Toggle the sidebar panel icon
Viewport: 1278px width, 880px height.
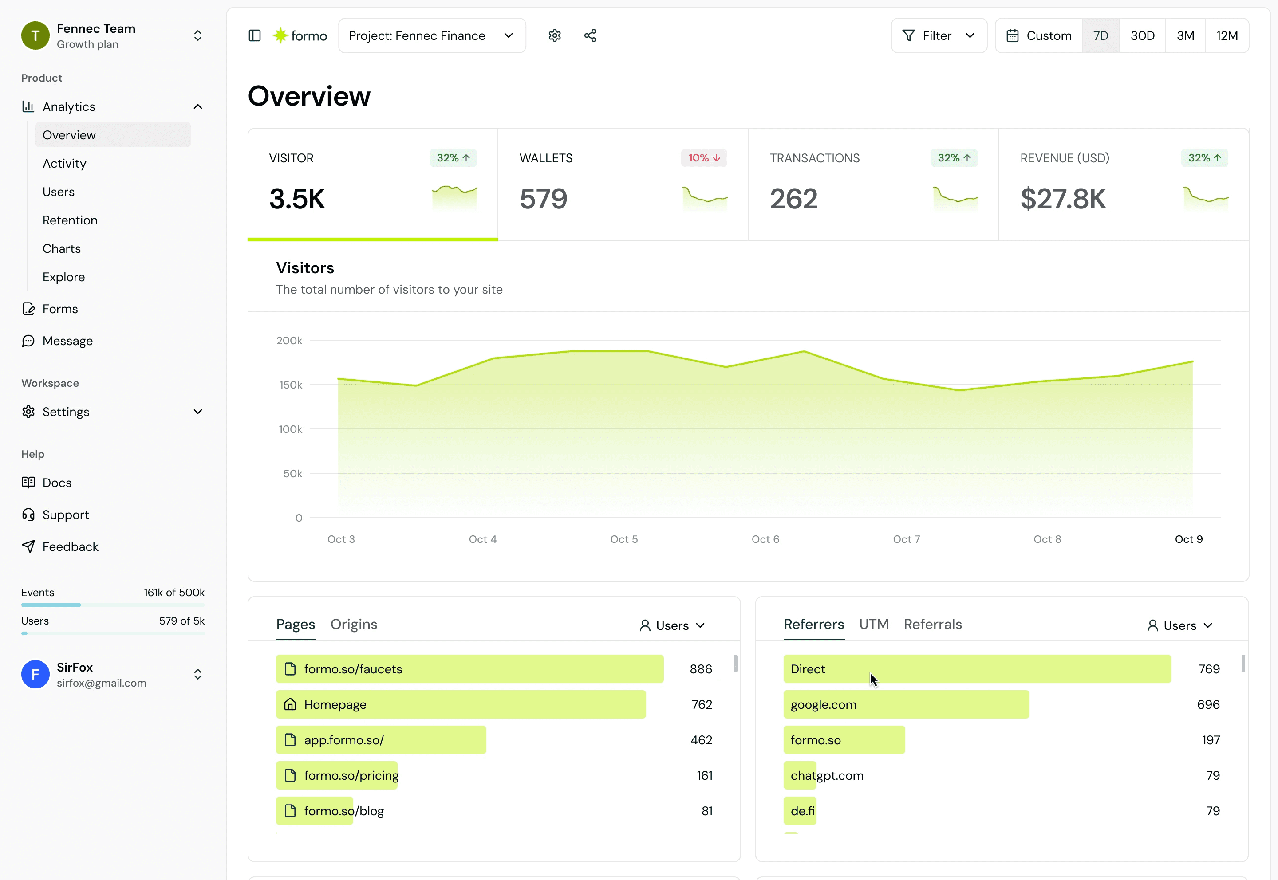coord(254,36)
